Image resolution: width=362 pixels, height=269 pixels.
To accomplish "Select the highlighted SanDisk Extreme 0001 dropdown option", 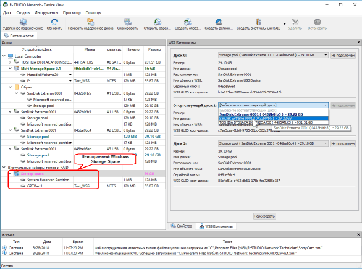I will (x=273, y=118).
